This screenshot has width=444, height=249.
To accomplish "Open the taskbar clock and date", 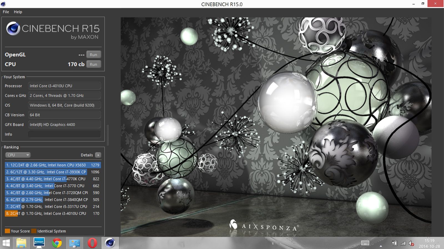I will tap(429, 243).
